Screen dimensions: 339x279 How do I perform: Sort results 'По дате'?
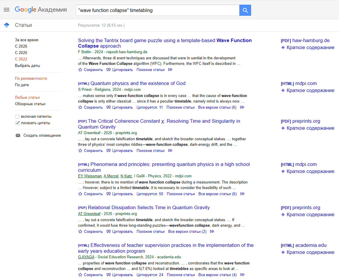click(x=22, y=85)
